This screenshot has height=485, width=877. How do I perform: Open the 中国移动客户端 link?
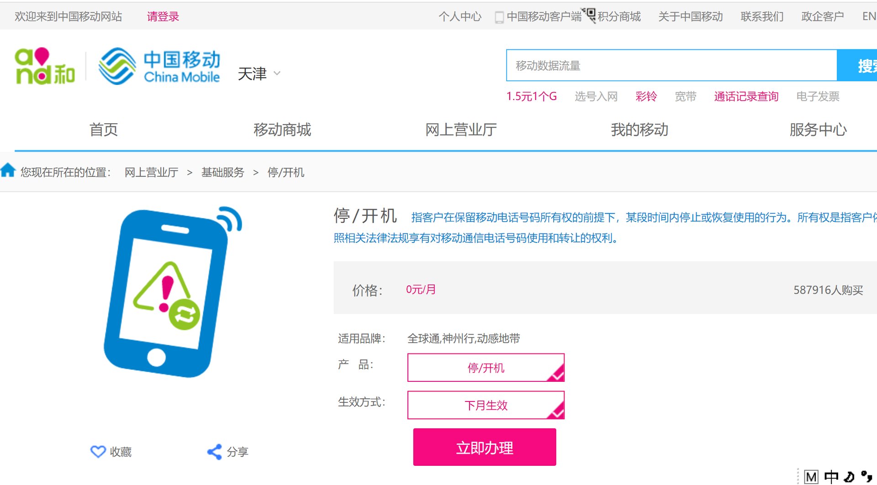tap(544, 17)
